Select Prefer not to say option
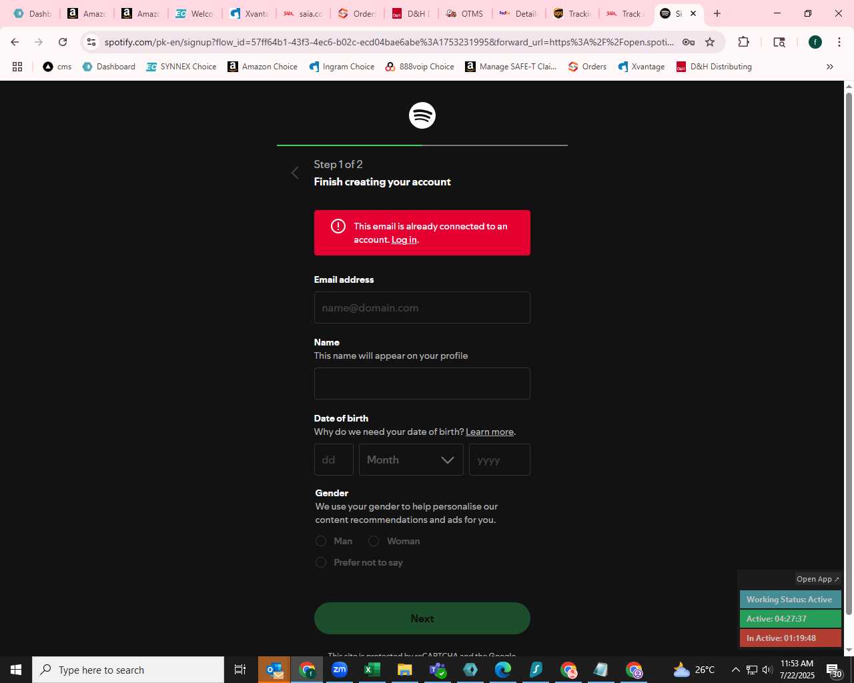The image size is (854, 683). point(321,562)
